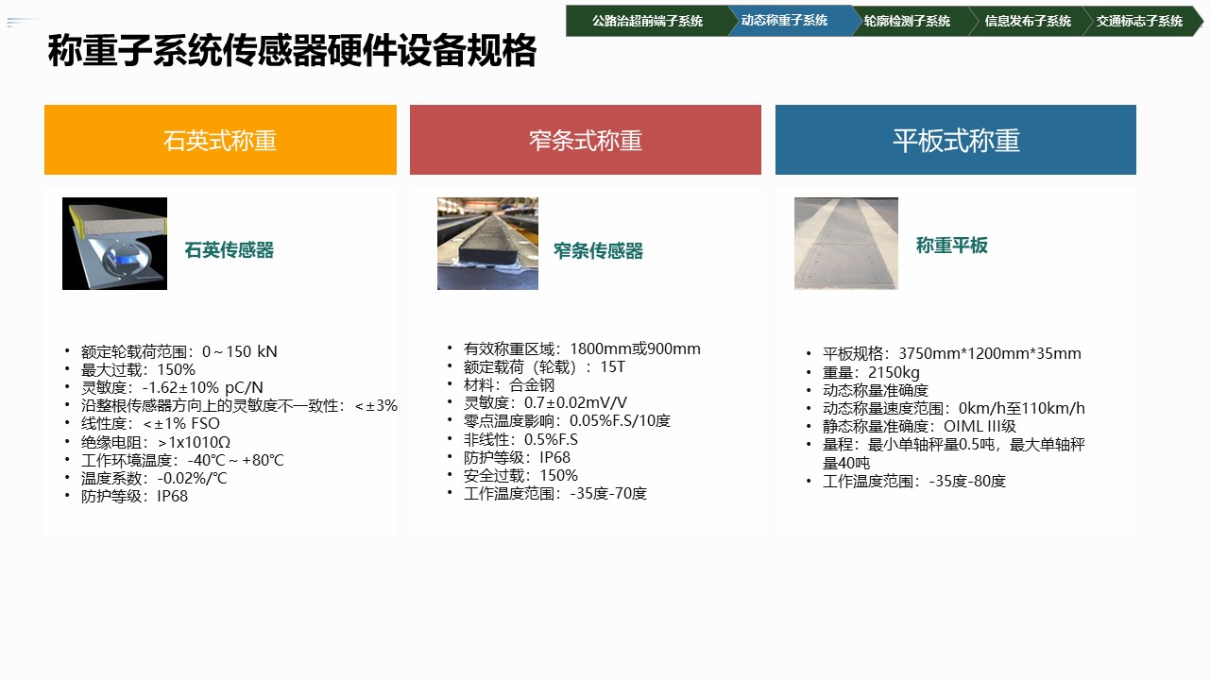Select the line 动态称量速度范围：0km/h至110km/h
This screenshot has width=1210, height=680.
coord(954,408)
